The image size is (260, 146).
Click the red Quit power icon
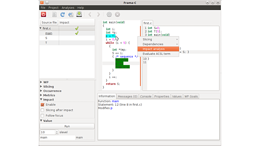pos(44,14)
